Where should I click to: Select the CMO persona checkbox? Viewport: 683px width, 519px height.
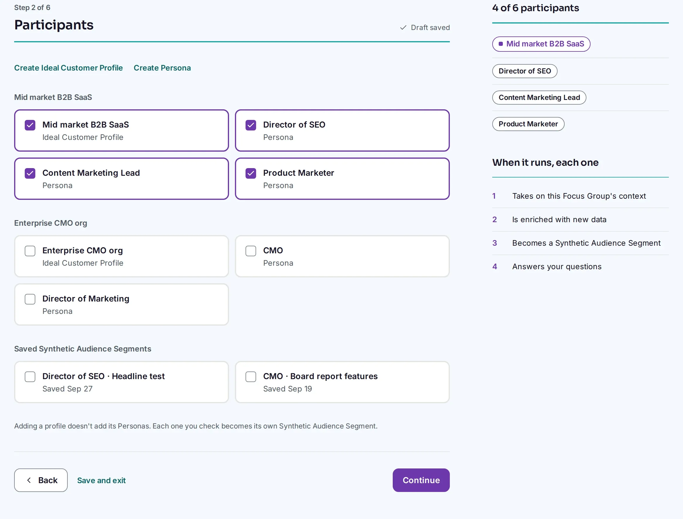point(251,251)
